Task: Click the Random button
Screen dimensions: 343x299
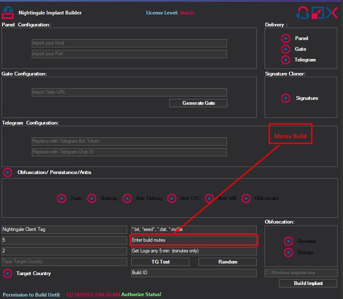Action: click(x=227, y=262)
